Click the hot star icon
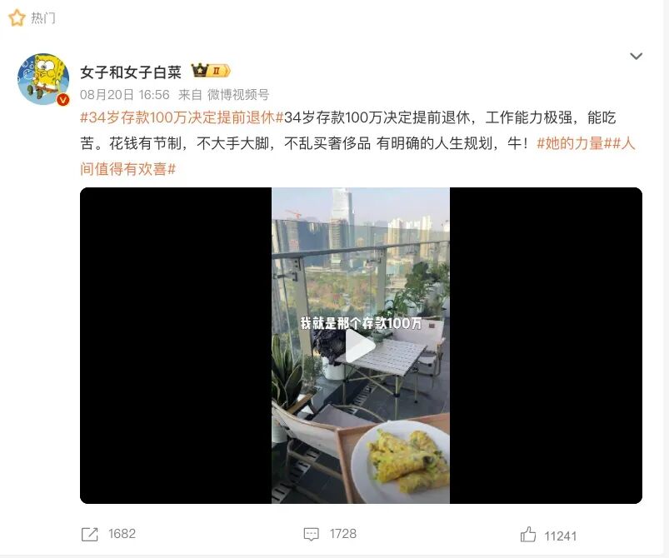Viewport: 669px width, 558px height. tap(17, 18)
